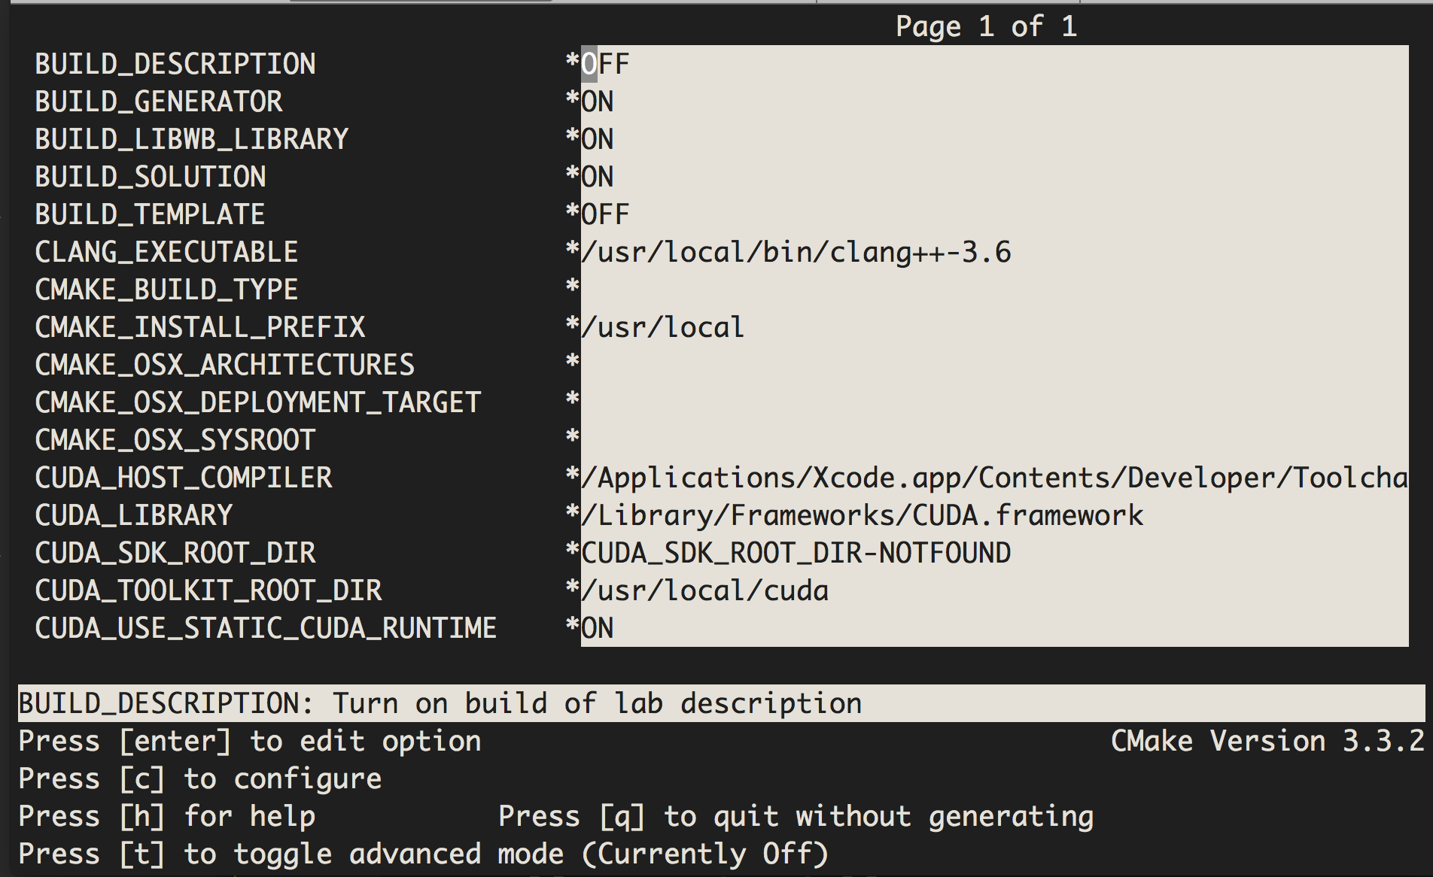
Task: Click the empty CMAKE_BUILD_TYPE value field
Action: tap(677, 289)
